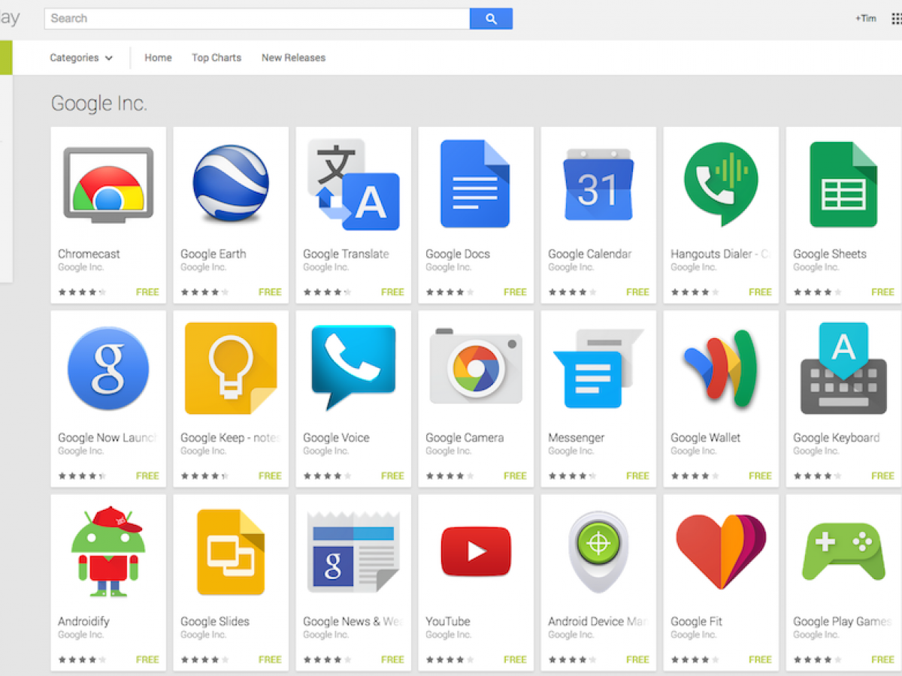Click the blue search magnifier button
This screenshot has height=676, width=902.
click(491, 19)
